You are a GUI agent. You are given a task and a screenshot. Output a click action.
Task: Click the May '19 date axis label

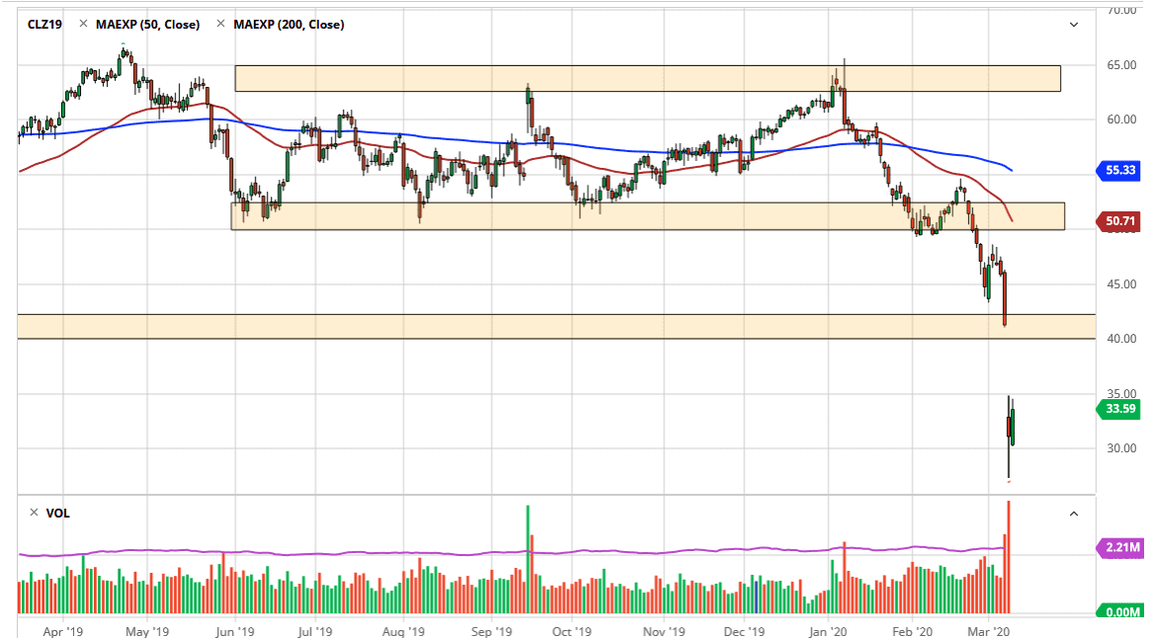(147, 631)
